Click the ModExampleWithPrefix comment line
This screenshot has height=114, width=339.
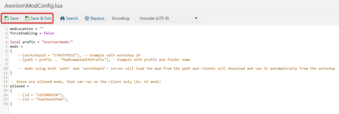click(x=104, y=60)
